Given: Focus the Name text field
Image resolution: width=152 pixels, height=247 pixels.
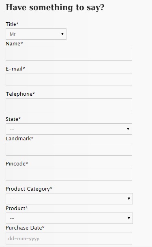Looking at the screenshot, I should click(69, 54).
